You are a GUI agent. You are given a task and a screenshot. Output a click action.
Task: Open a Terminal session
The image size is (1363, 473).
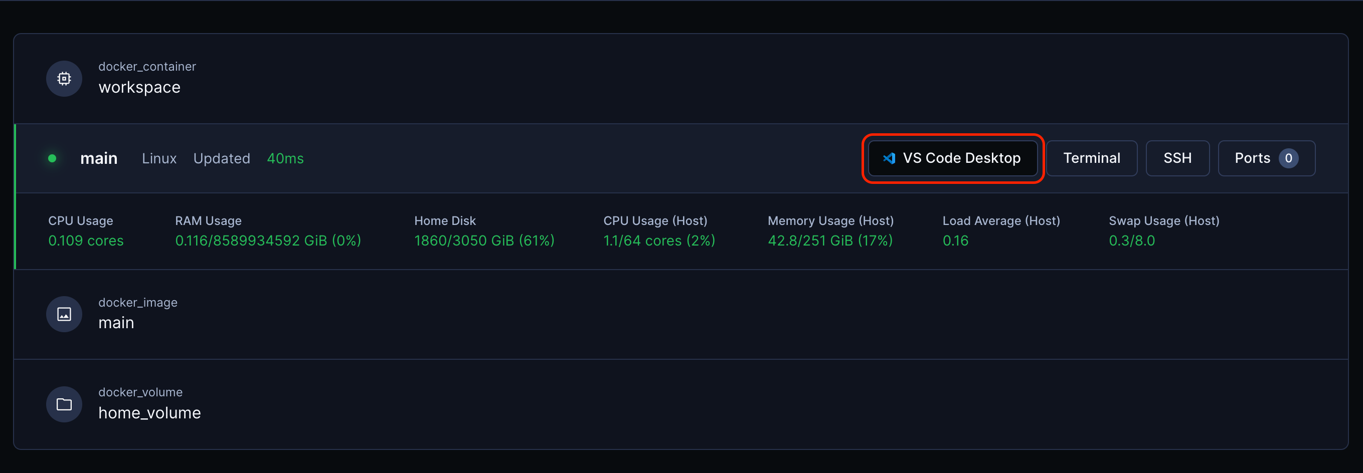click(x=1091, y=157)
